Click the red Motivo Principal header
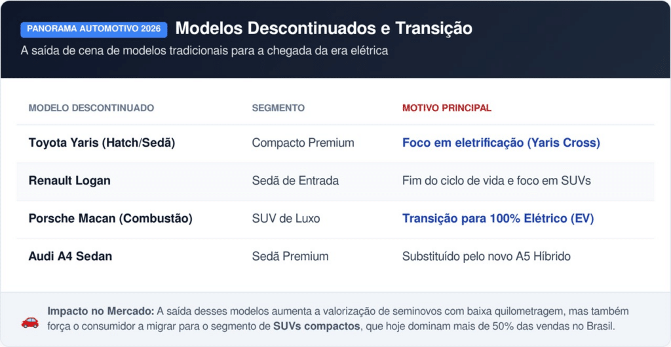671x347 pixels. click(446, 108)
